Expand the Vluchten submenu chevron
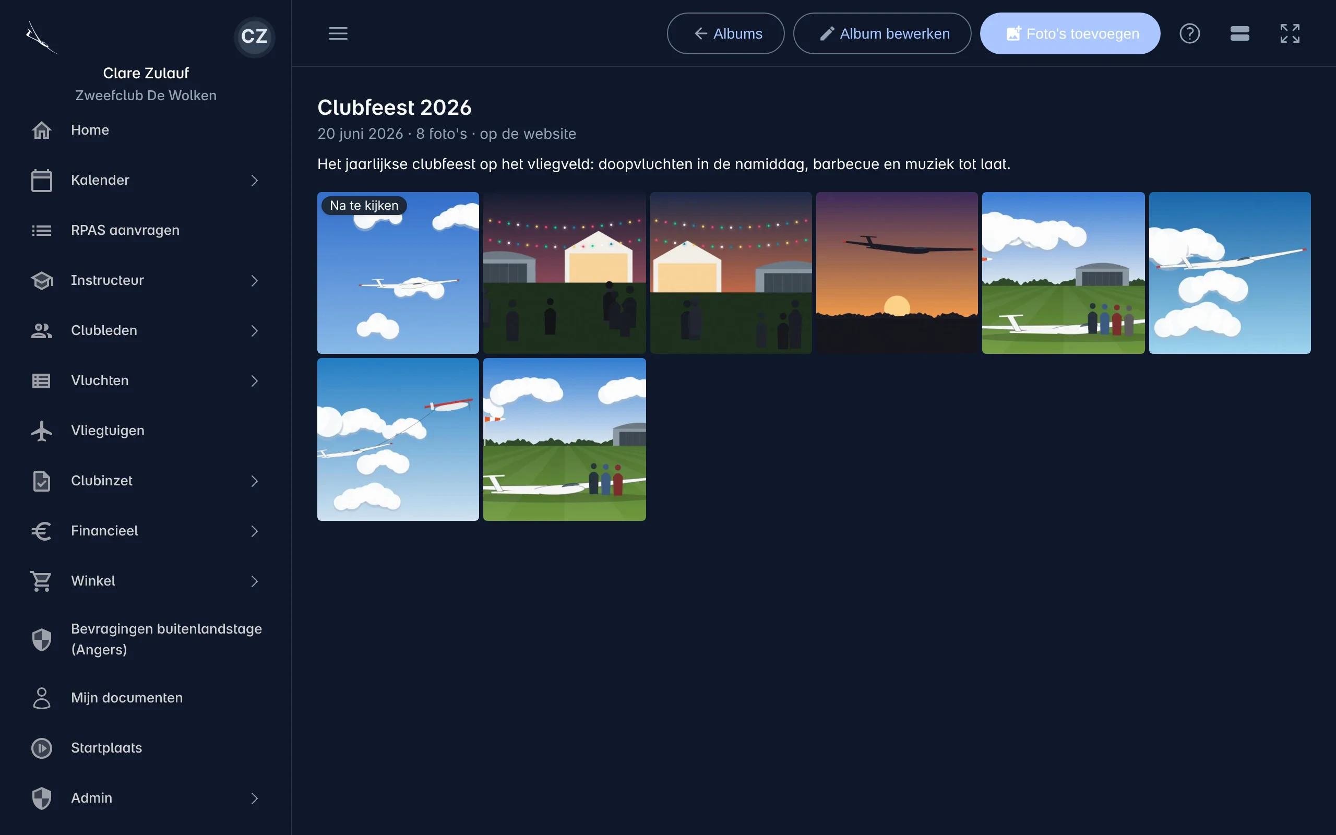The width and height of the screenshot is (1336, 835). tap(254, 381)
